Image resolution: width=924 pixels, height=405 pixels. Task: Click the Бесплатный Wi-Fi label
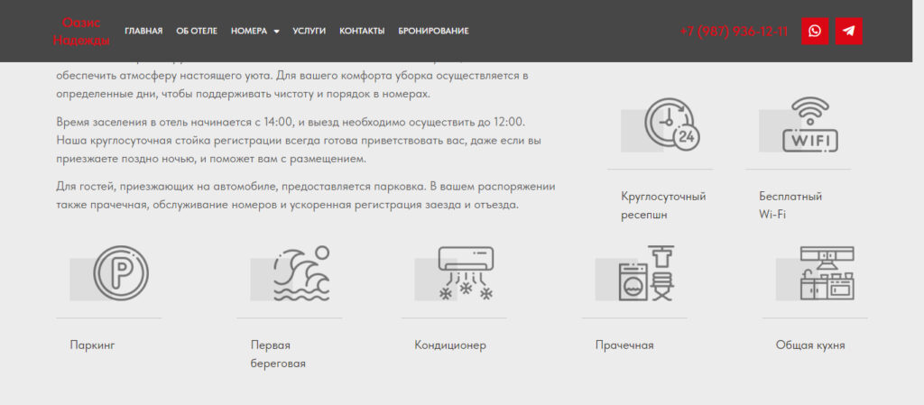tap(790, 206)
